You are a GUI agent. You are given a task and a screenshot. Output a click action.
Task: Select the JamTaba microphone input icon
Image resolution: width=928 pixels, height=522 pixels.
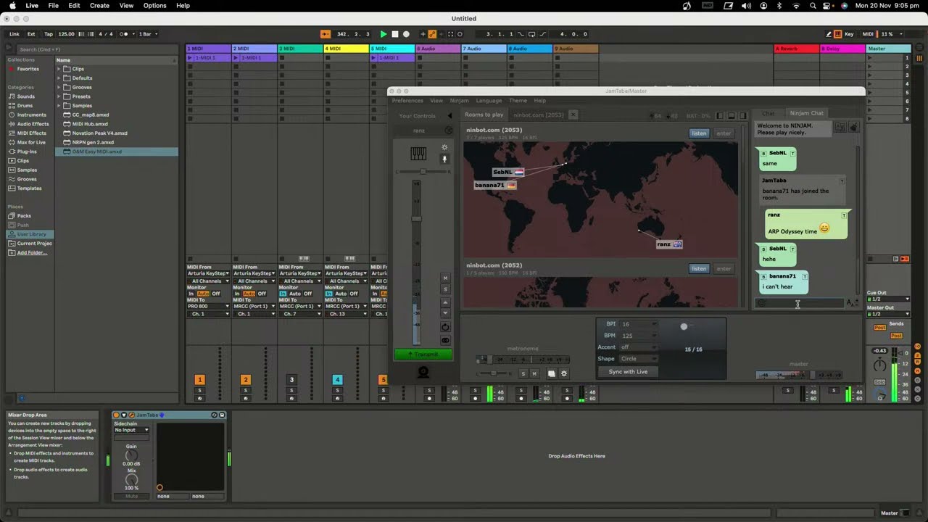click(444, 159)
